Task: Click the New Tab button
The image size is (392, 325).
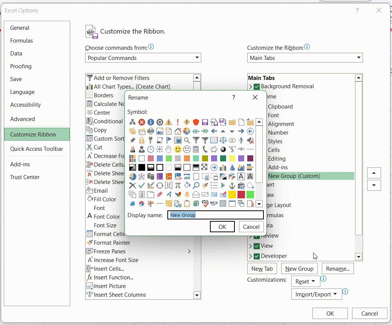Action: [262, 269]
